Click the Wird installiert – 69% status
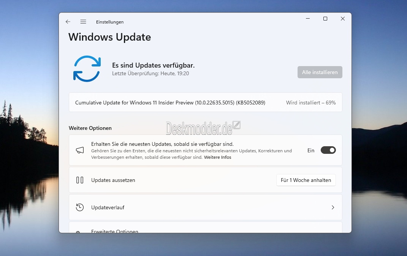Screen dimensions: 407x256 pyautogui.click(x=311, y=103)
